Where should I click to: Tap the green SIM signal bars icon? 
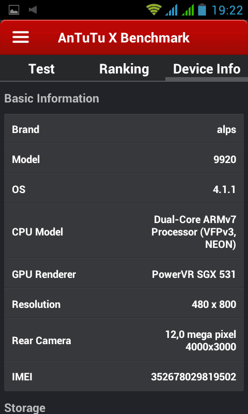click(188, 10)
